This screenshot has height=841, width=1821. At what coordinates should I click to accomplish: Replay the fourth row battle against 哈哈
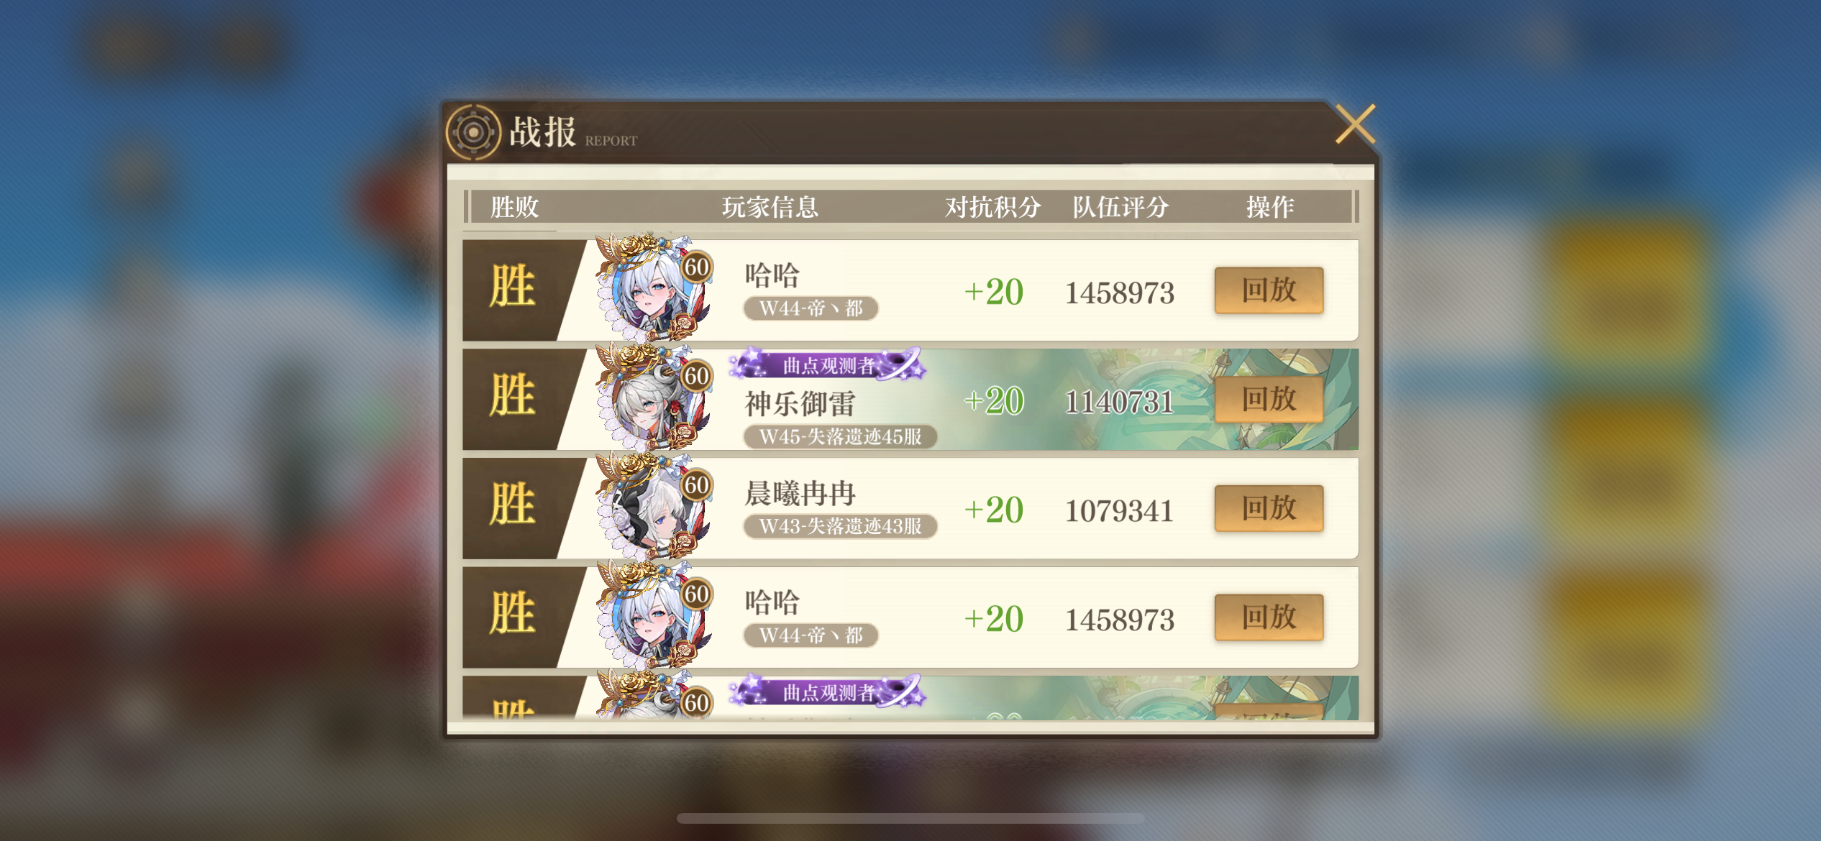coord(1269,617)
